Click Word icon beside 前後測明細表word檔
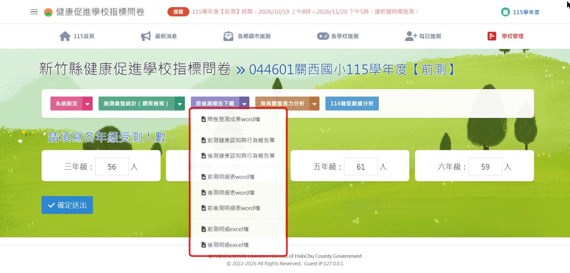The image size is (570, 273). (203, 208)
